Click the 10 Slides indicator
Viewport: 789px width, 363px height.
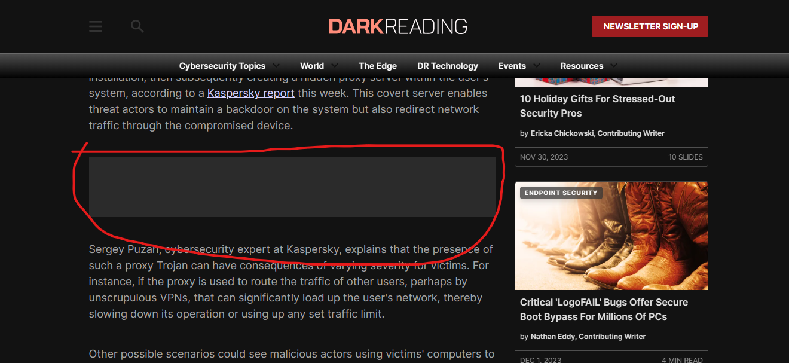pyautogui.click(x=686, y=157)
